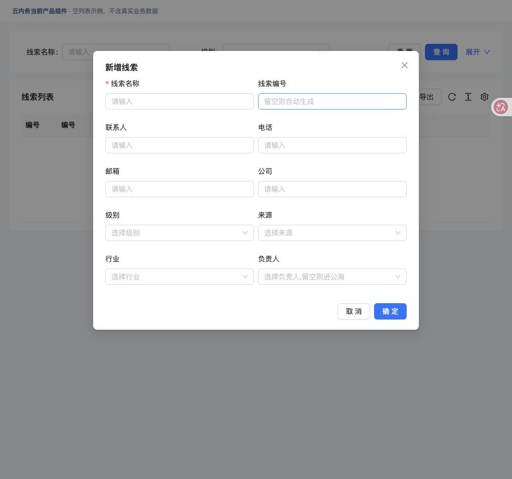
Task: Click the second 编号 column header
Action: click(68, 125)
